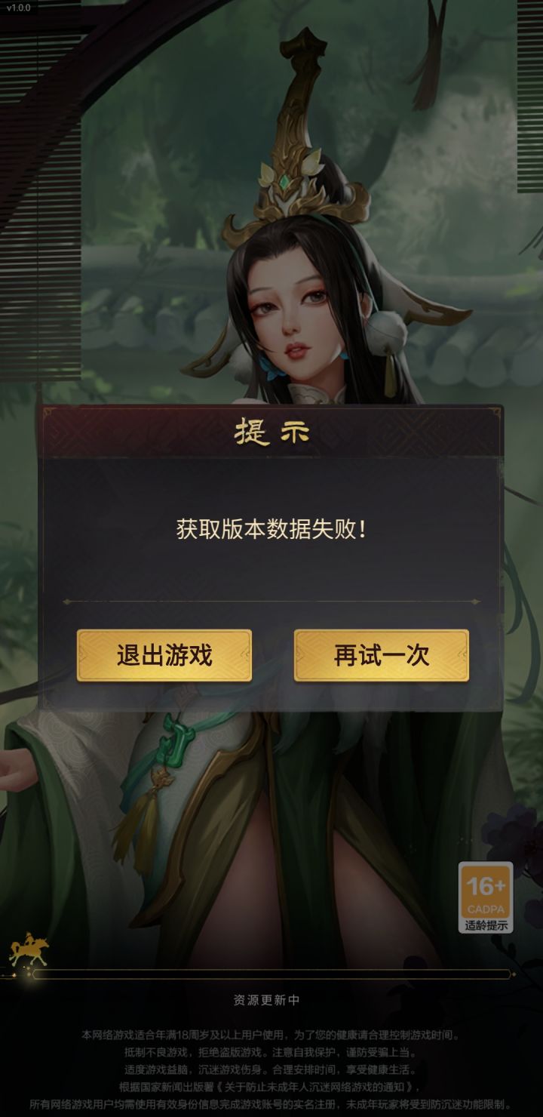
Task: Click the dialog's ornate divider line
Action: (x=271, y=602)
